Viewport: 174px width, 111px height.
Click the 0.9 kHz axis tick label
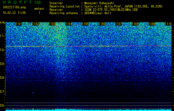(x=2, y=64)
